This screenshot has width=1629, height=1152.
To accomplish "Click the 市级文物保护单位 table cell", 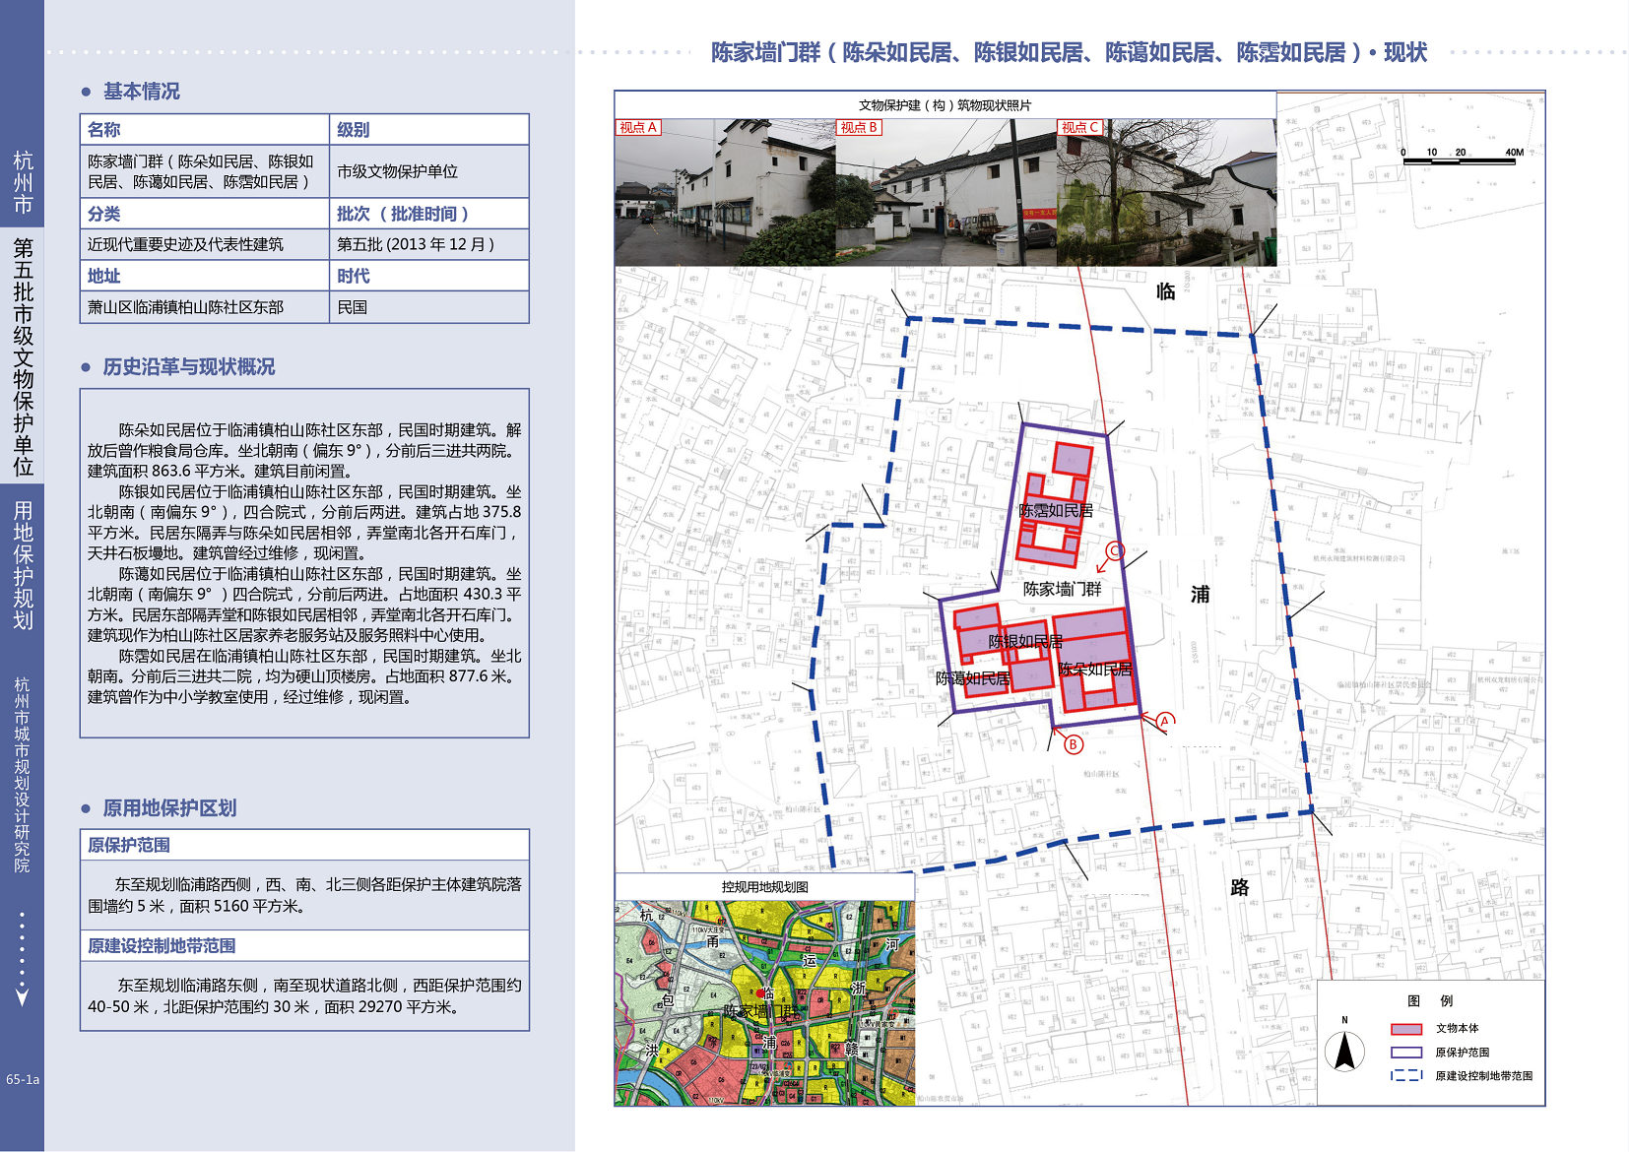I will [x=398, y=171].
